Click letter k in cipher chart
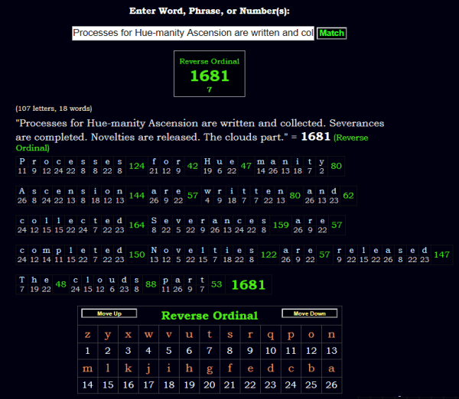This screenshot has width=459, height=399. [x=129, y=368]
